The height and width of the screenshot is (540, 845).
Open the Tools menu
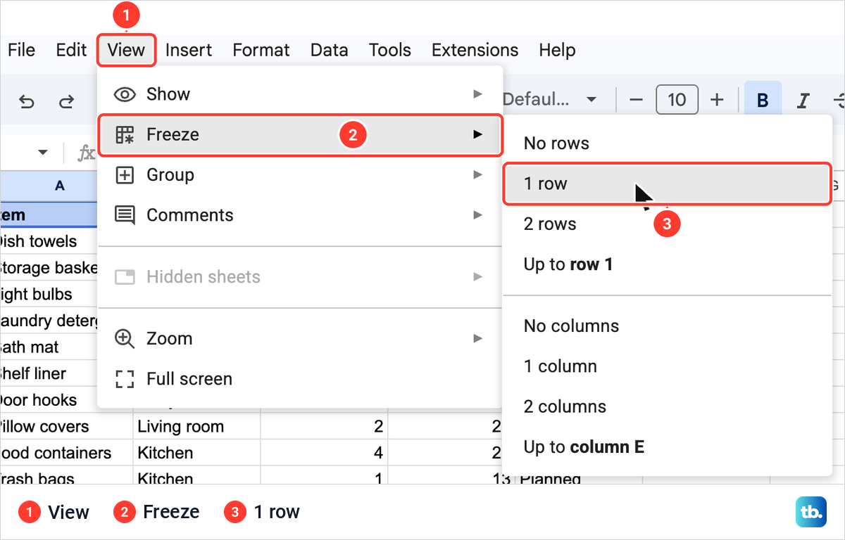pyautogui.click(x=390, y=50)
